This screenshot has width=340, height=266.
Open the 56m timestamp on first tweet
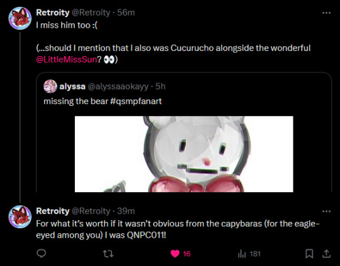pos(126,13)
